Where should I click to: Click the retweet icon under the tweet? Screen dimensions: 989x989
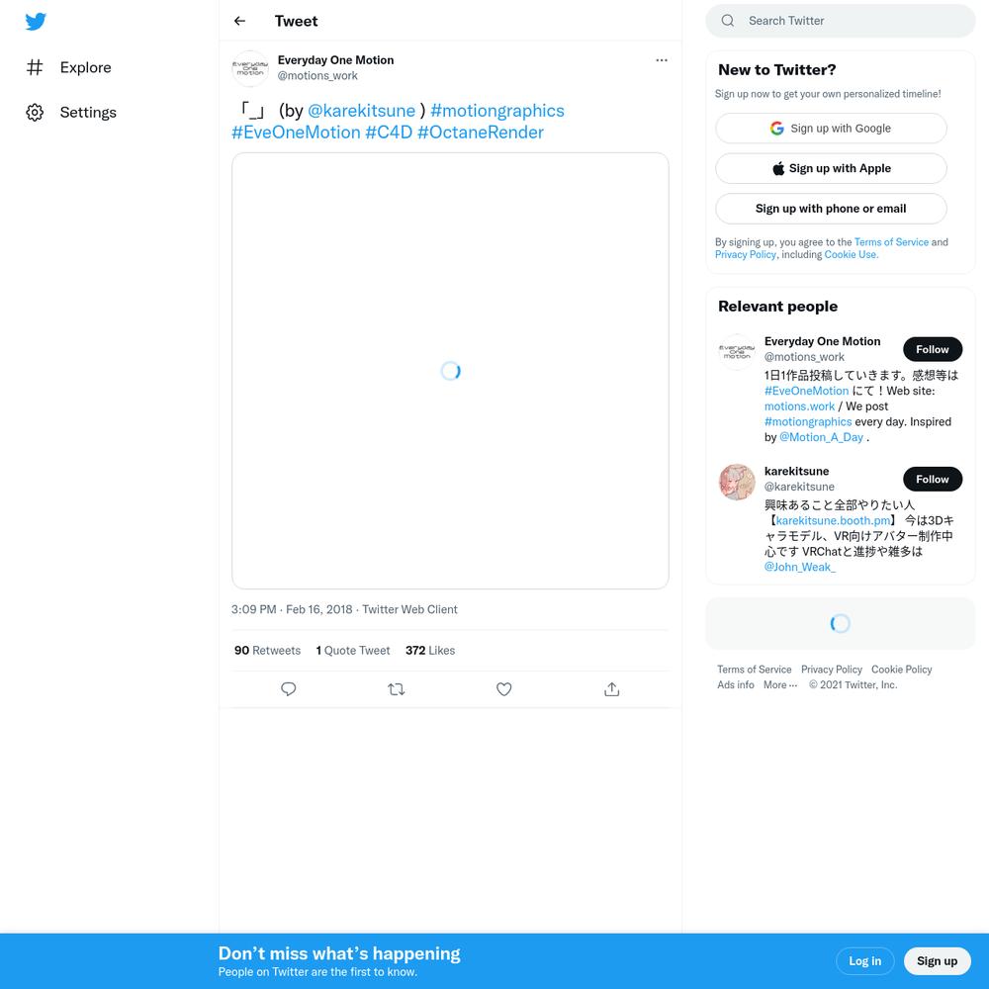(x=397, y=689)
